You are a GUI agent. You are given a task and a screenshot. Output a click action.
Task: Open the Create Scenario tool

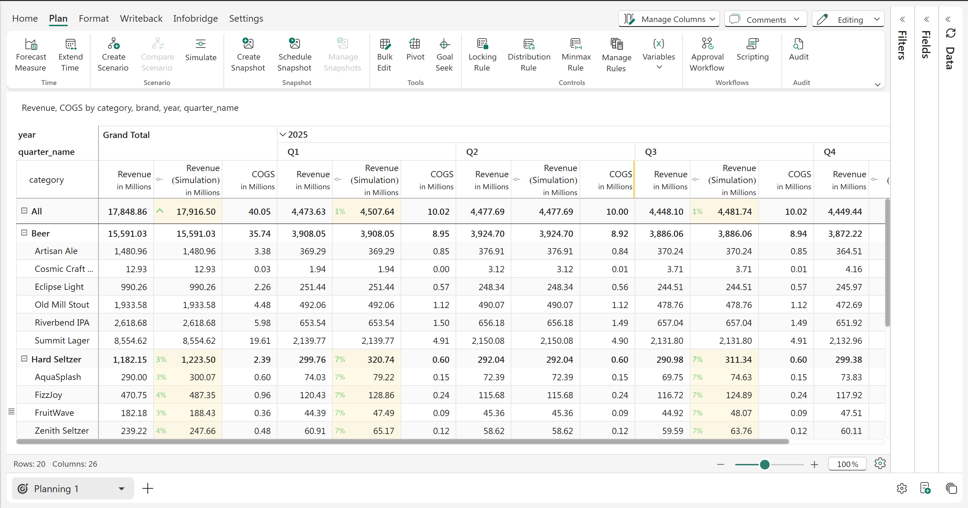113,44
